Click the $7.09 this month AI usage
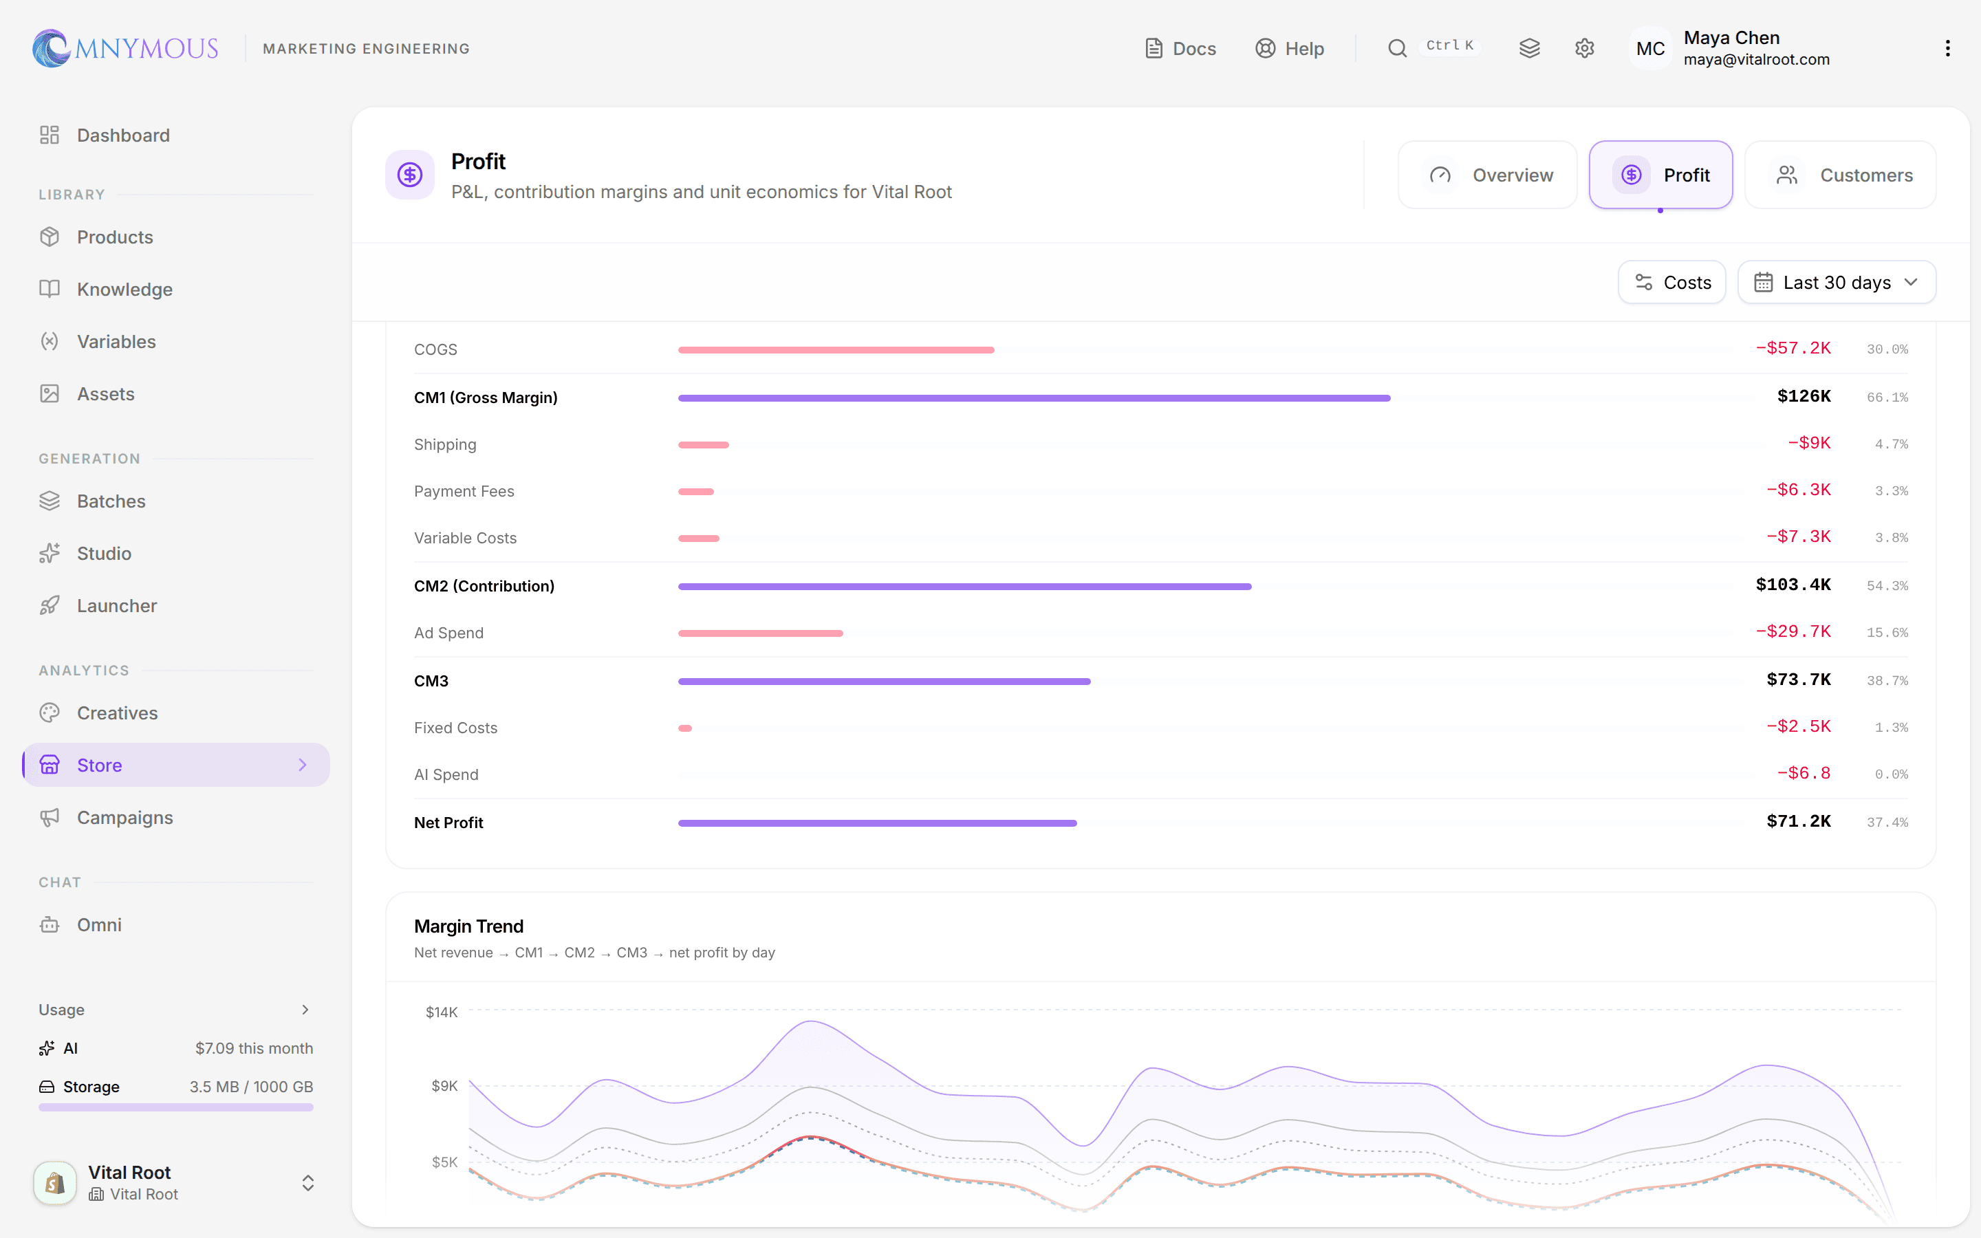The width and height of the screenshot is (1981, 1238). 254,1048
